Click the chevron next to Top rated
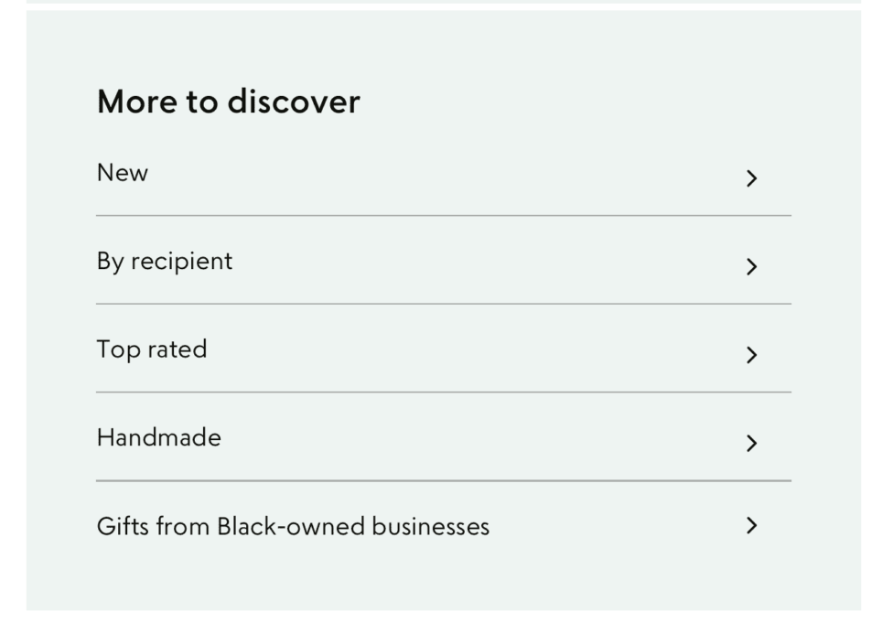 tap(752, 355)
